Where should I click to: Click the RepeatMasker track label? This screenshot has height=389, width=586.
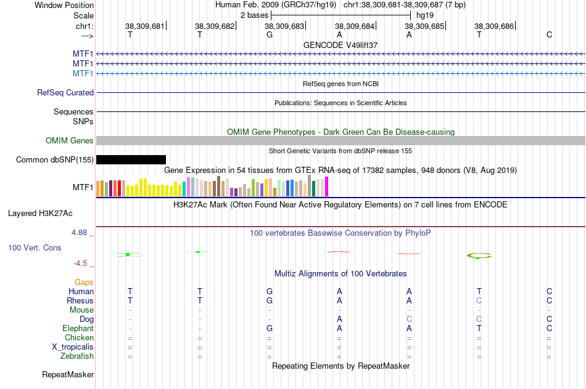coord(68,374)
